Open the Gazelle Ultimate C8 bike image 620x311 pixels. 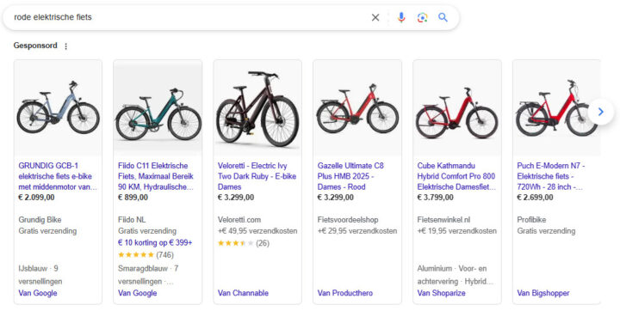pos(357,107)
